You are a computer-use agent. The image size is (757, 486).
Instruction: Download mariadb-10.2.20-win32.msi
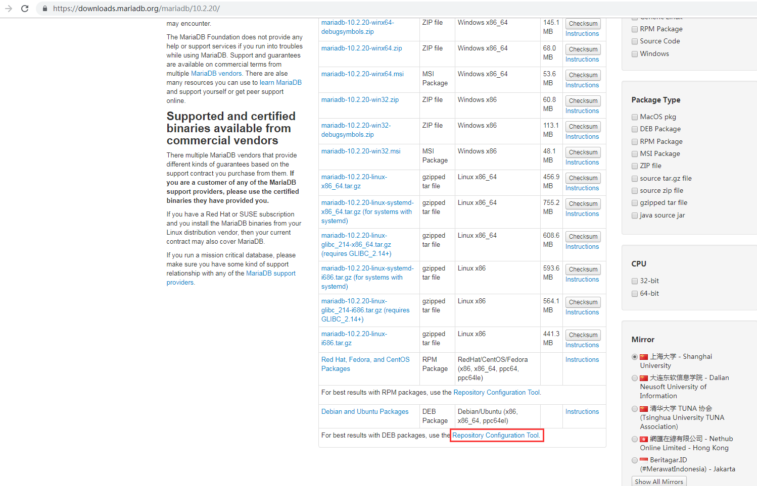click(x=361, y=151)
